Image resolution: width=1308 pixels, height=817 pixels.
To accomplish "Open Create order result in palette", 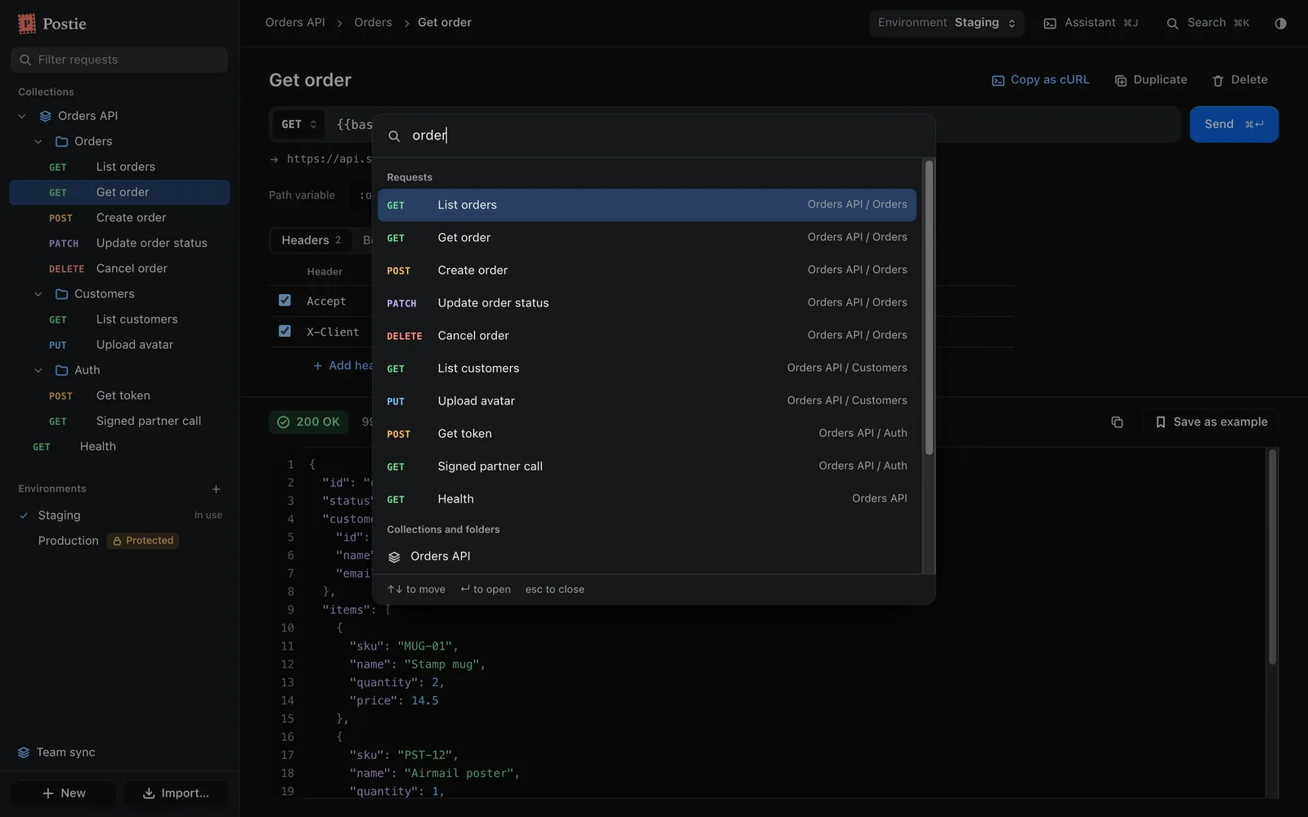I will (x=647, y=270).
